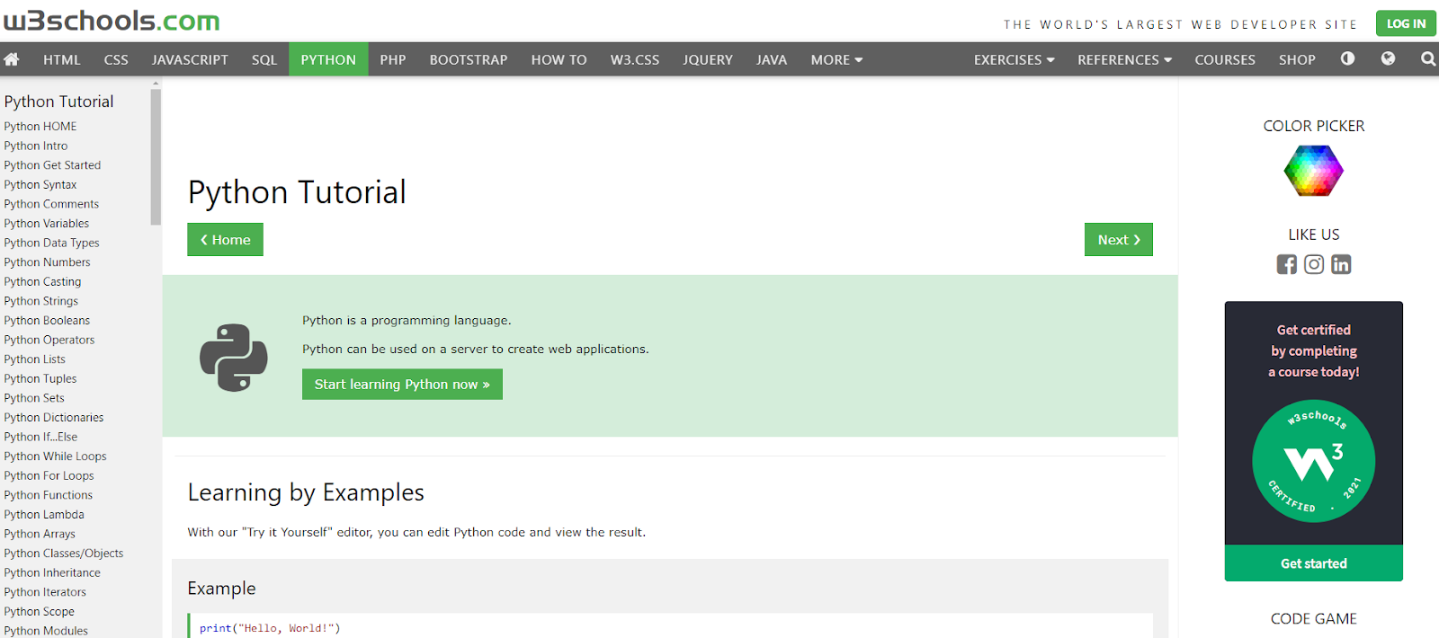Image resolution: width=1439 pixels, height=638 pixels.
Task: Open Python Inheritance link
Action: 52,573
